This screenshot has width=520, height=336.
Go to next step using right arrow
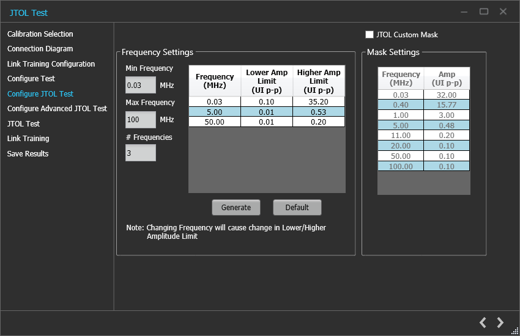tap(500, 323)
